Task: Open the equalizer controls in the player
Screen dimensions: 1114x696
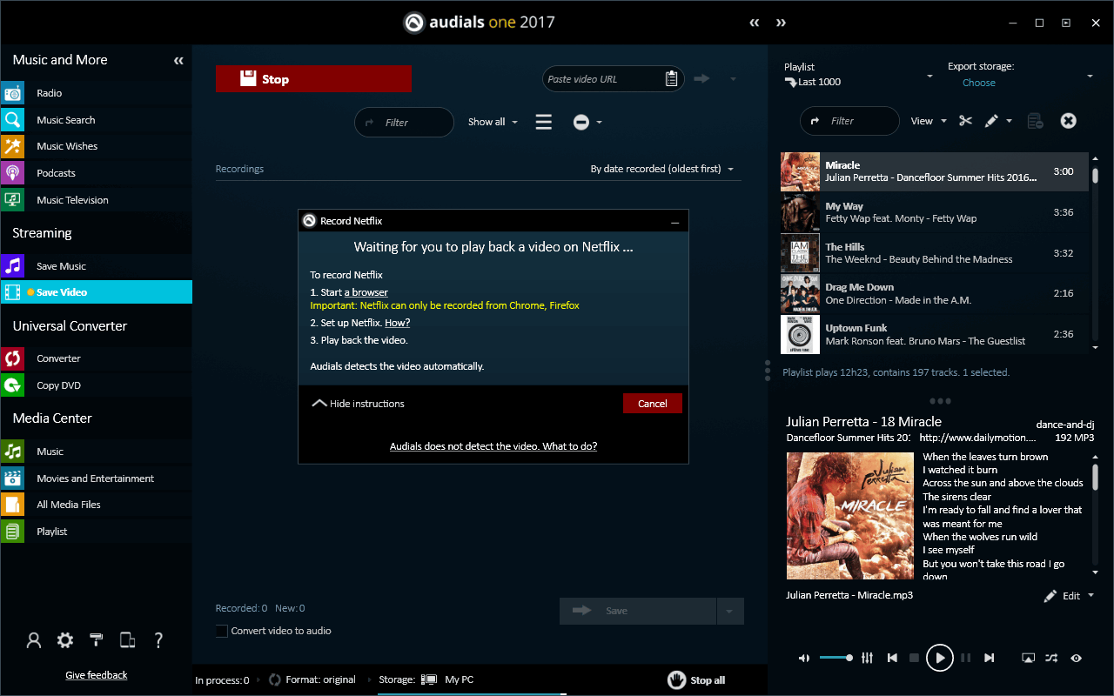Action: (867, 658)
